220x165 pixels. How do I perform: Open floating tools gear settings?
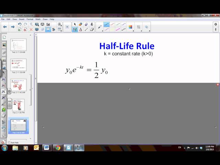click(9, 91)
